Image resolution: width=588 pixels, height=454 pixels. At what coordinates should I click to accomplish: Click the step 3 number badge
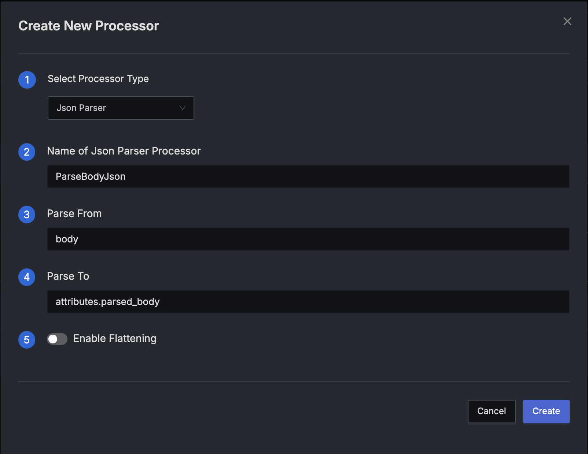(27, 215)
